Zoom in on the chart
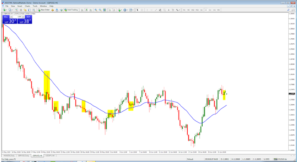Viewport: 297px width, 162px height. coord(96,10)
